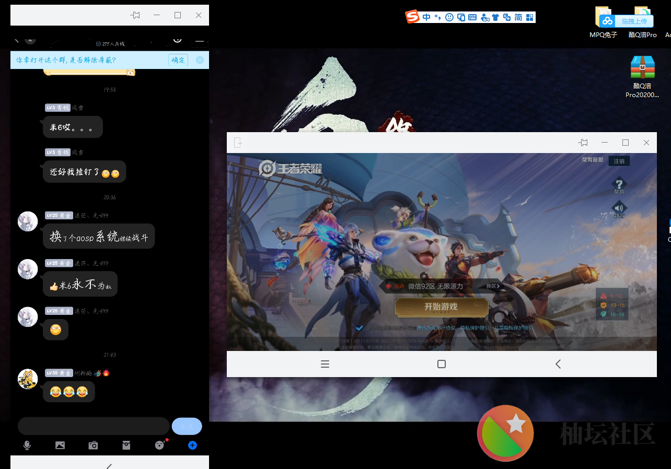Expand the 277人在线 online members indicator
The height and width of the screenshot is (469, 671).
coord(110,44)
